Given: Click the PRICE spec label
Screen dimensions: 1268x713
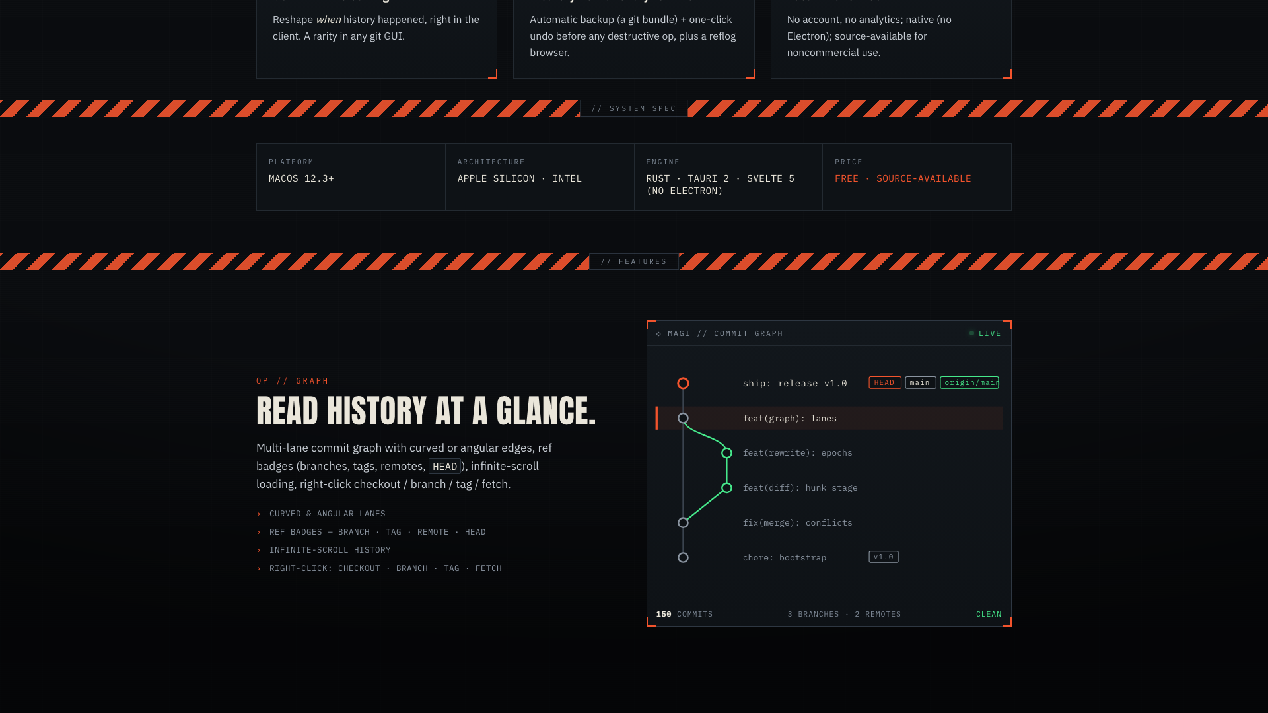Looking at the screenshot, I should 849,162.
